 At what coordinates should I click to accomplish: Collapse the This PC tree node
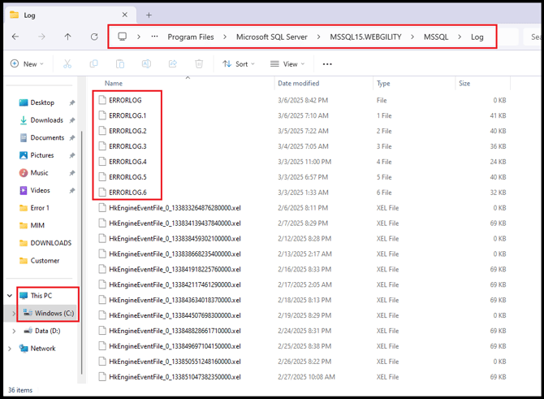pos(10,296)
